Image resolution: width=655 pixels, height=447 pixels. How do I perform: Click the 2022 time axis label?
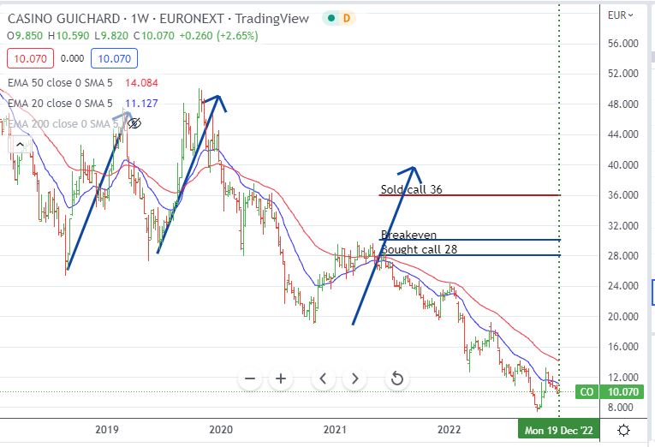coord(449,430)
